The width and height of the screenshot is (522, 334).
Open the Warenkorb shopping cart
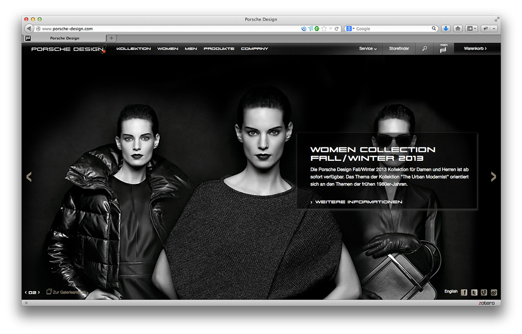[x=475, y=49]
